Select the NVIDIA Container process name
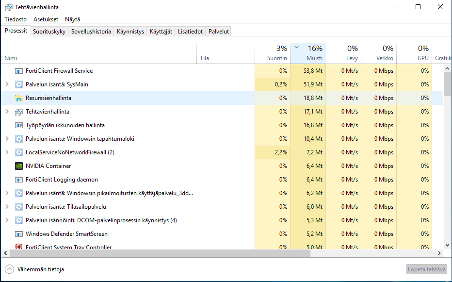This screenshot has width=452, height=282. (48, 166)
